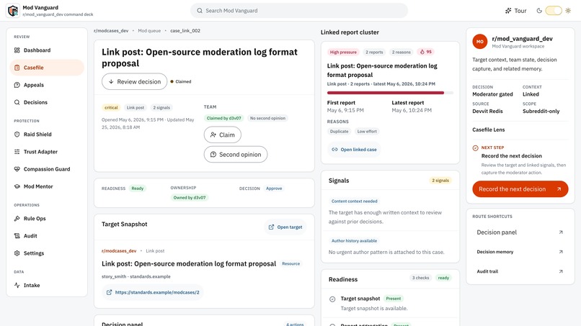The width and height of the screenshot is (581, 326).
Task: Click the Casefile Lens heading
Action: pyautogui.click(x=488, y=130)
